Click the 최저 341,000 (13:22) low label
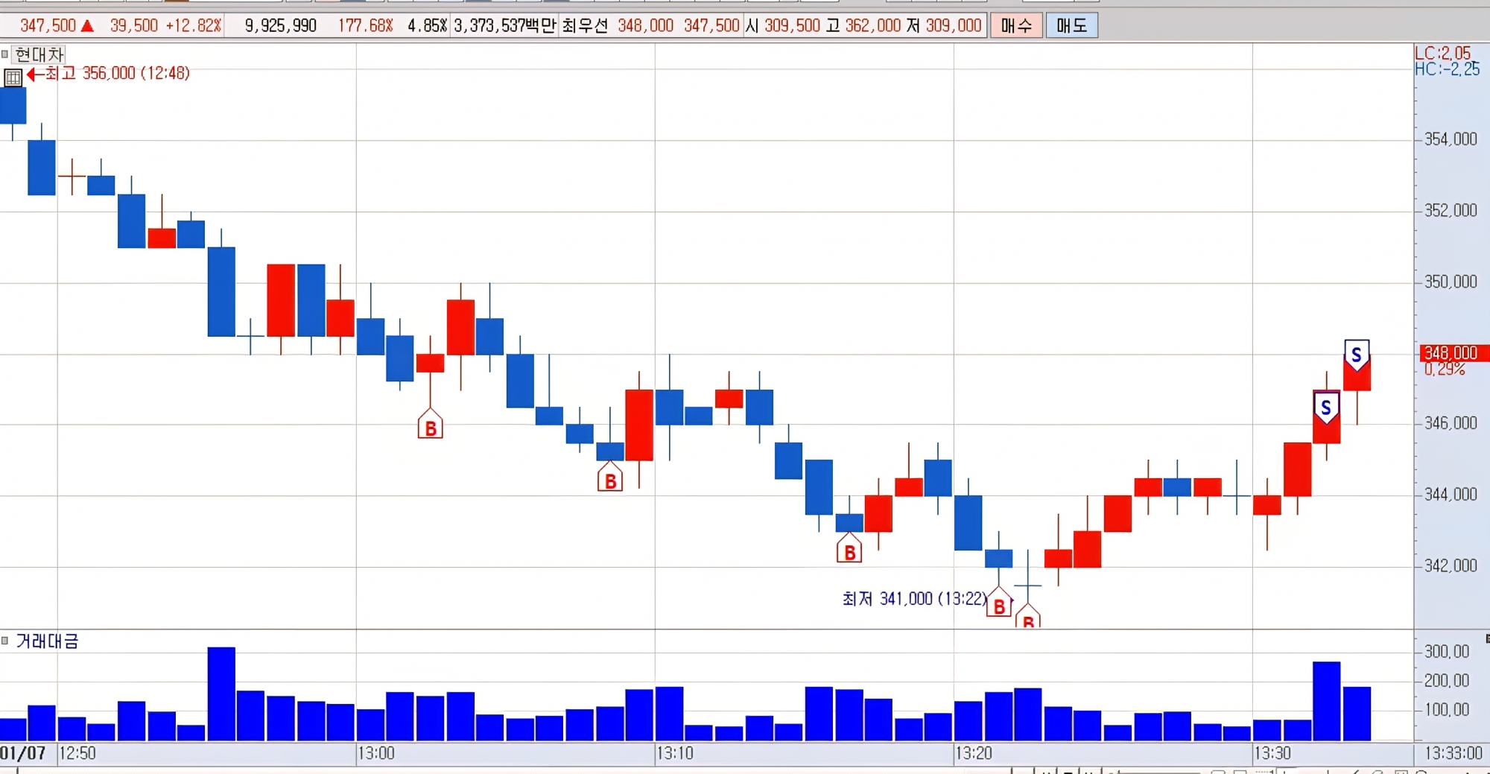 (914, 599)
